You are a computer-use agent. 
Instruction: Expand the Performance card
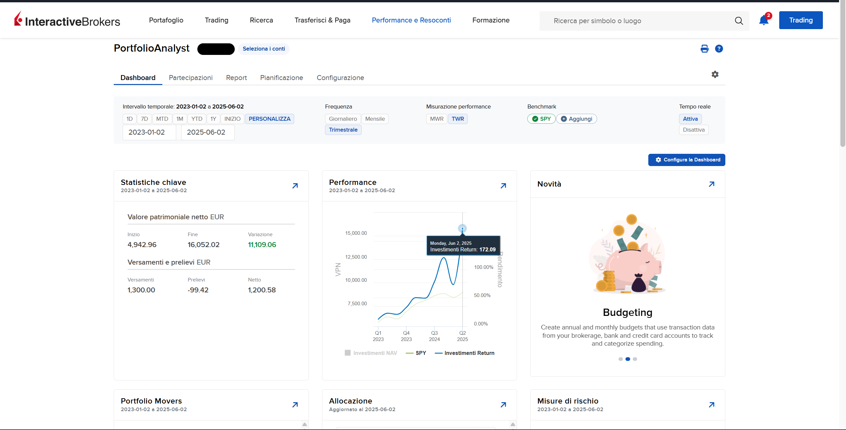tap(504, 186)
